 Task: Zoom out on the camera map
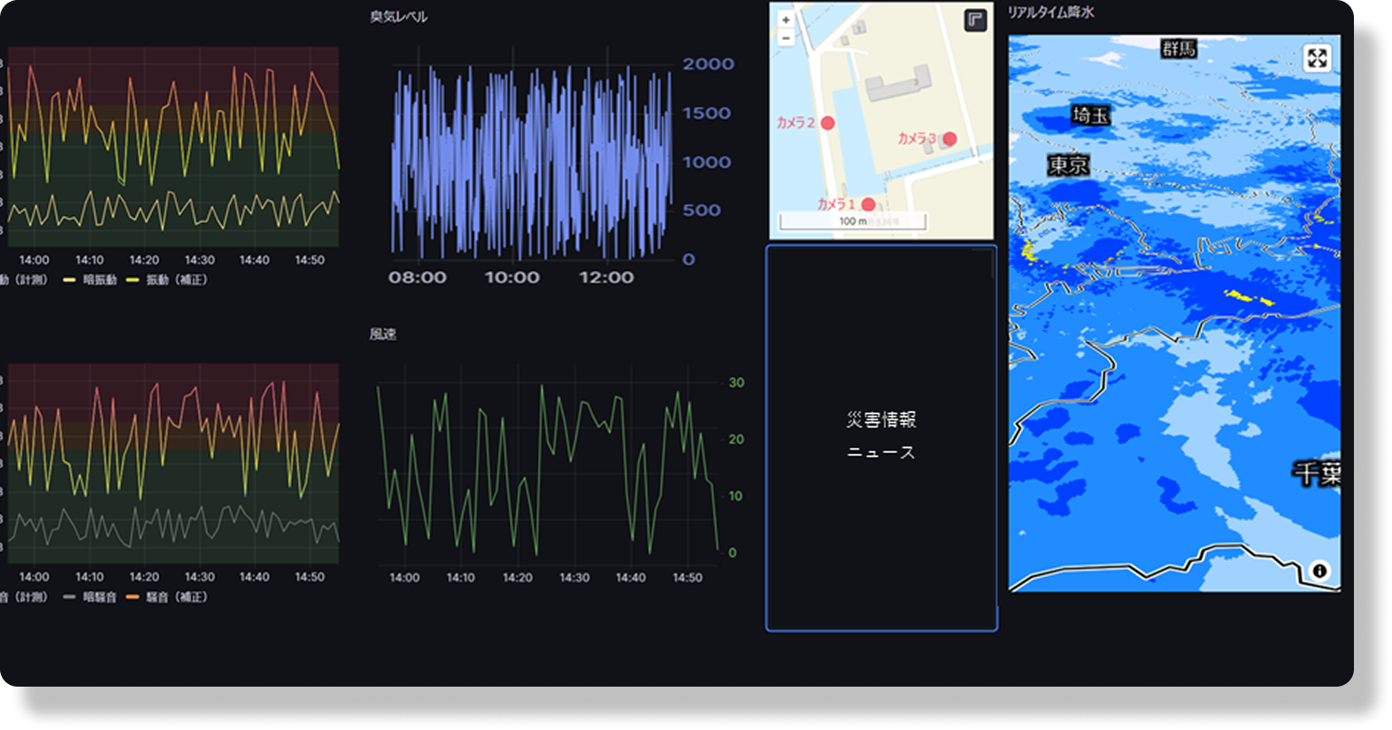(x=786, y=38)
